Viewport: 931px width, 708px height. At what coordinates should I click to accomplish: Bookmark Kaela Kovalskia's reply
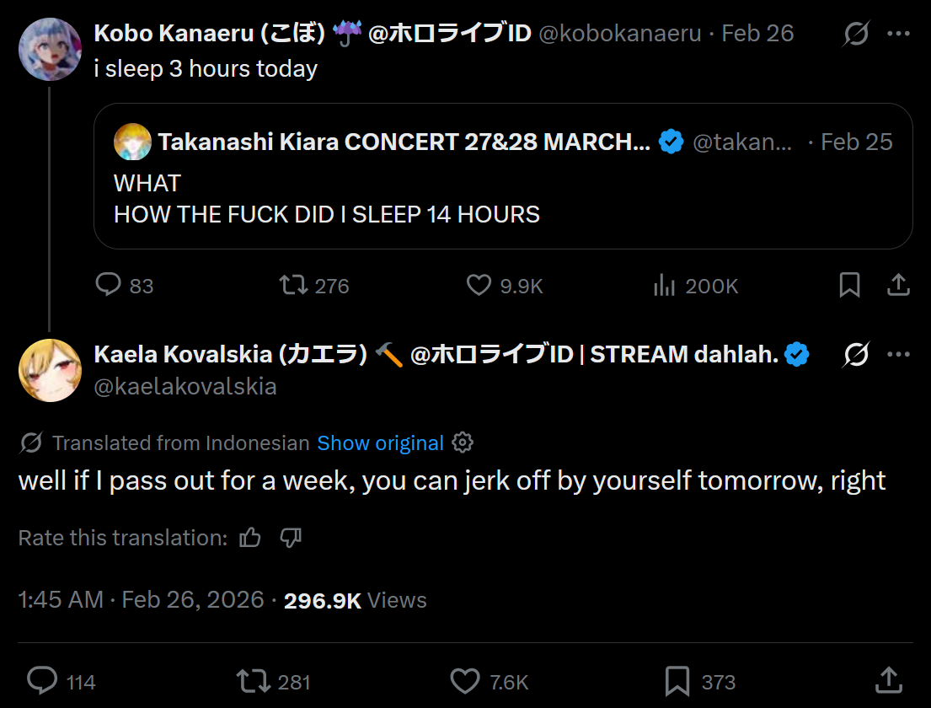click(x=677, y=681)
